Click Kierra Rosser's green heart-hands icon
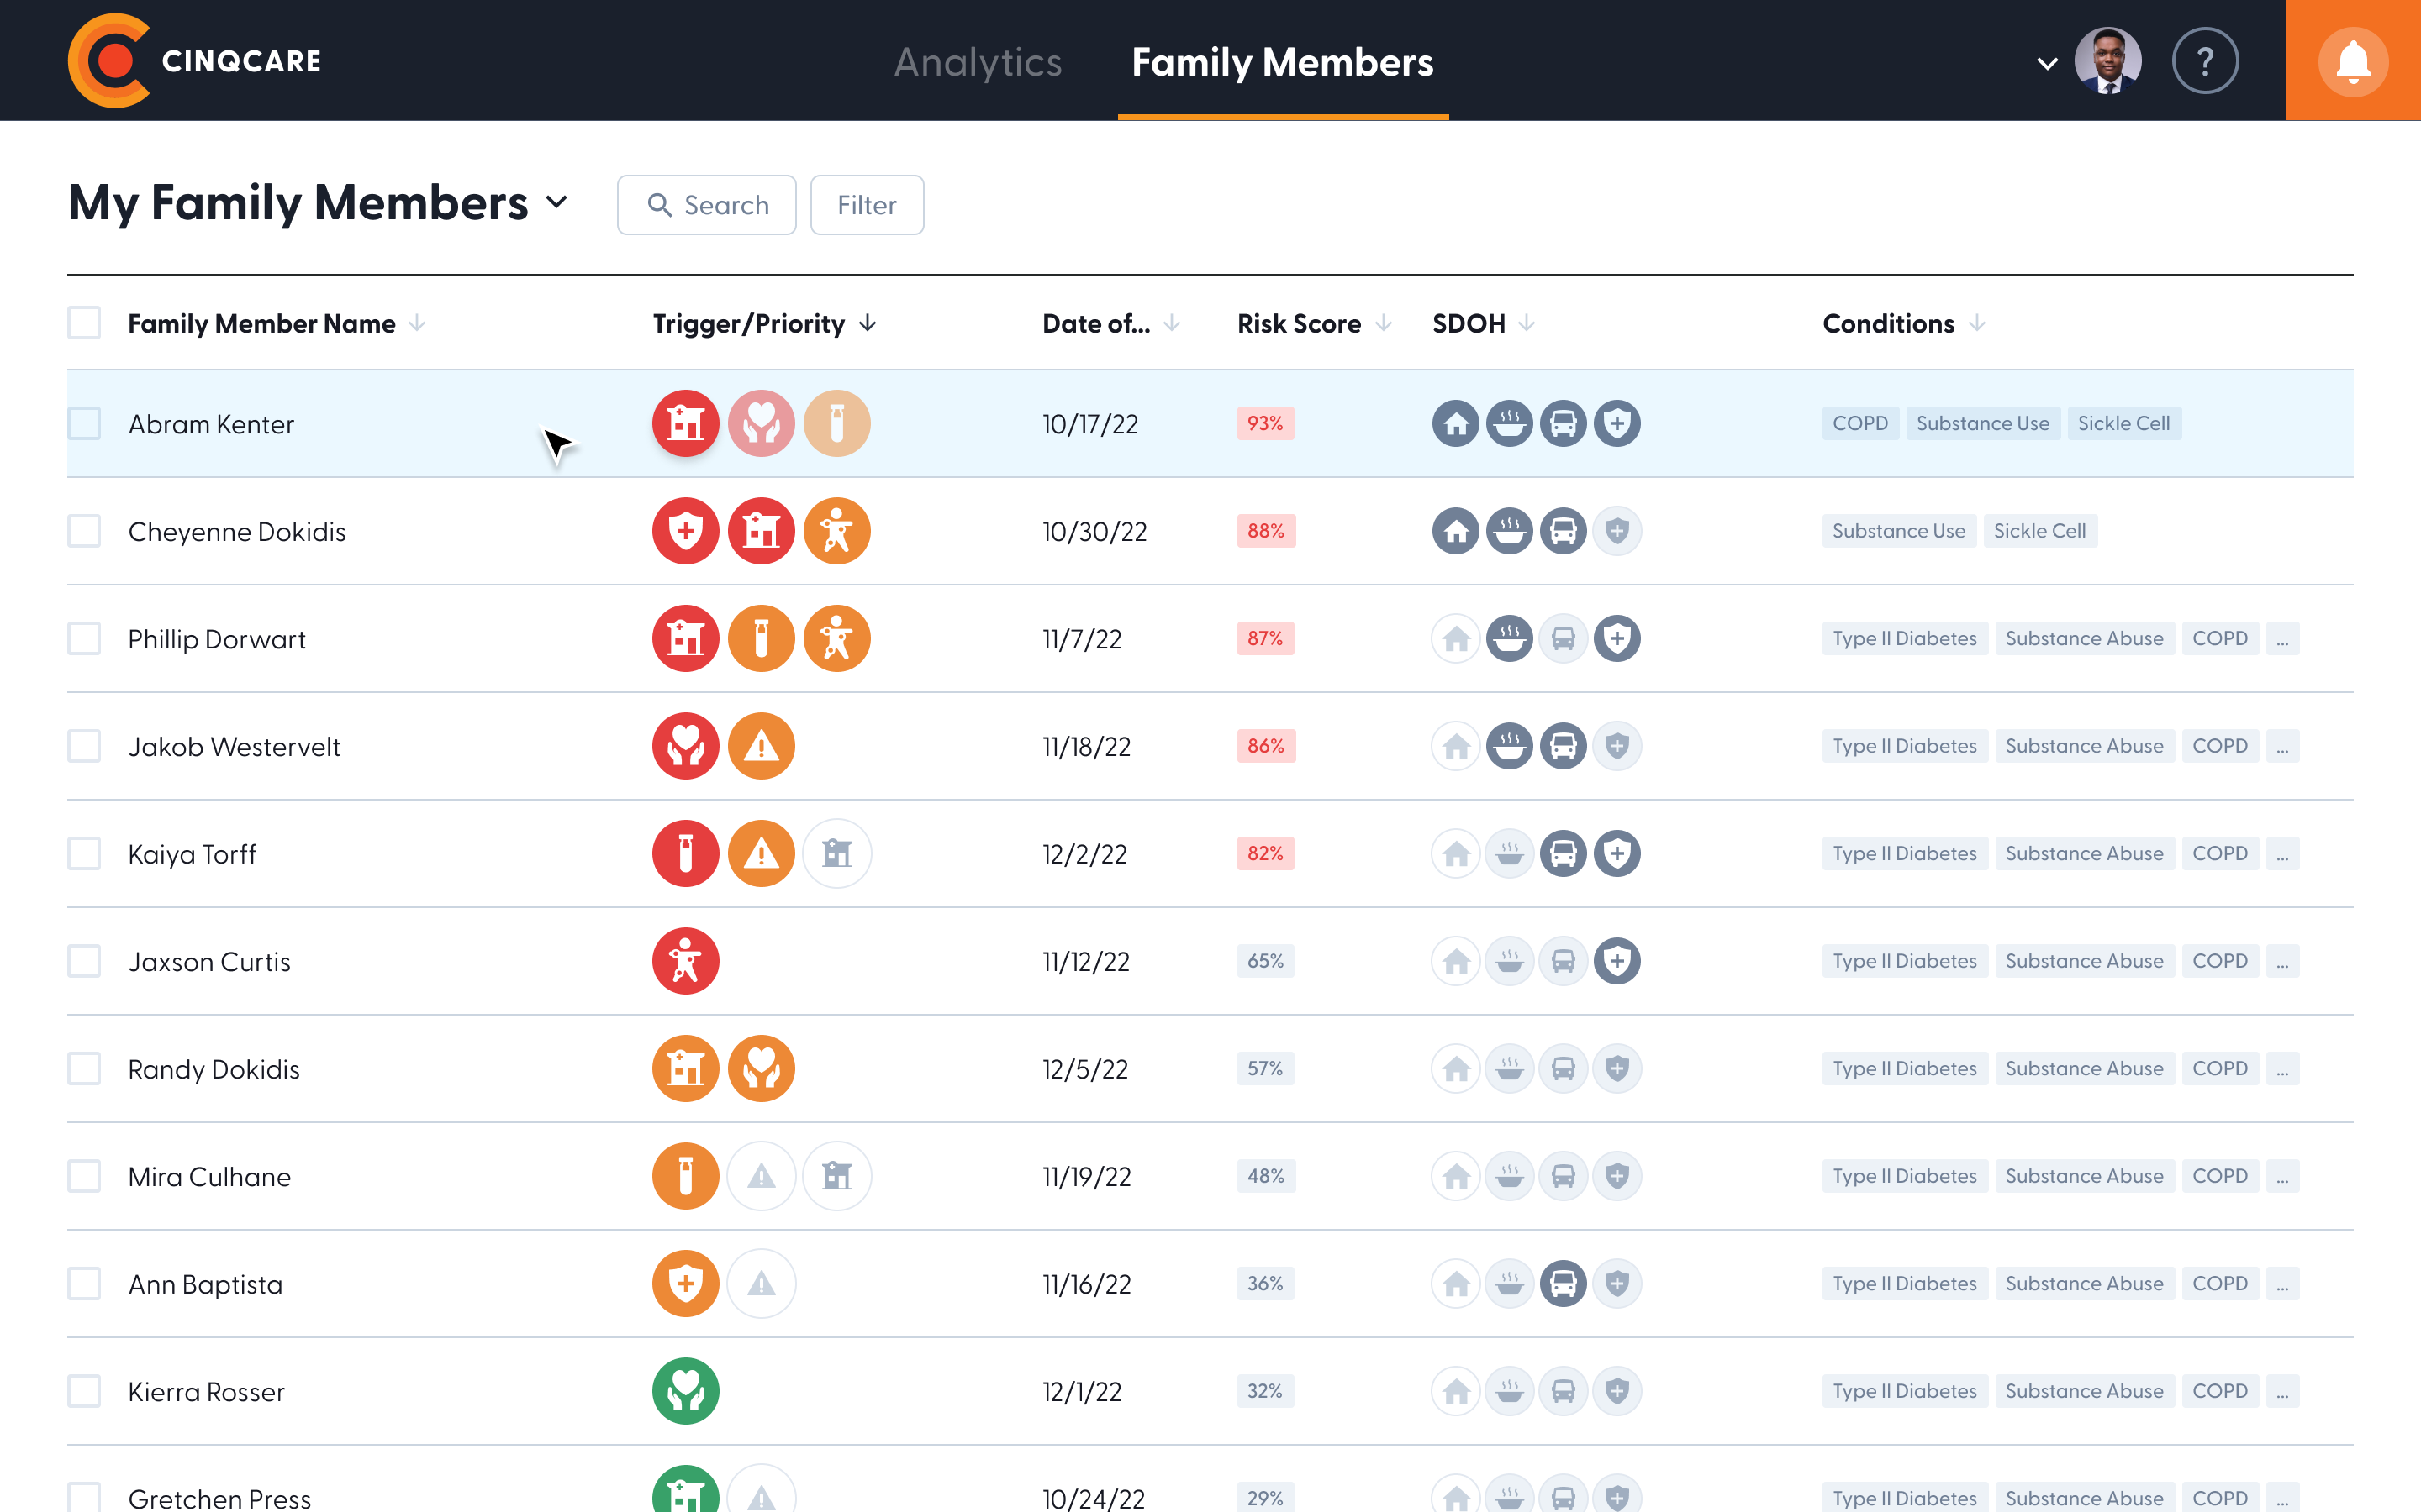This screenshot has width=2421, height=1512. pyautogui.click(x=685, y=1391)
